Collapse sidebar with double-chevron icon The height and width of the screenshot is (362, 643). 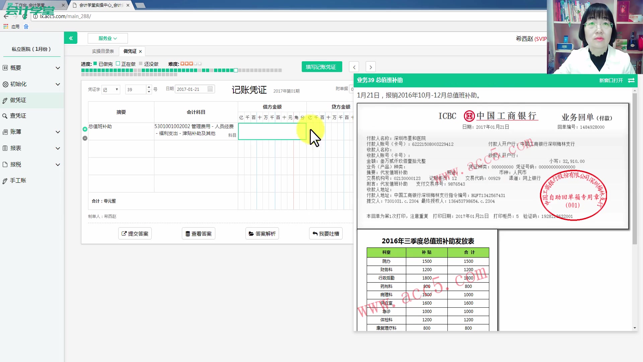[71, 38]
